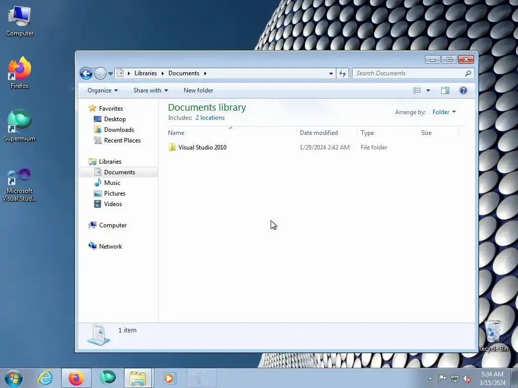Launch Internet Explorer from the taskbar

[x=45, y=378]
